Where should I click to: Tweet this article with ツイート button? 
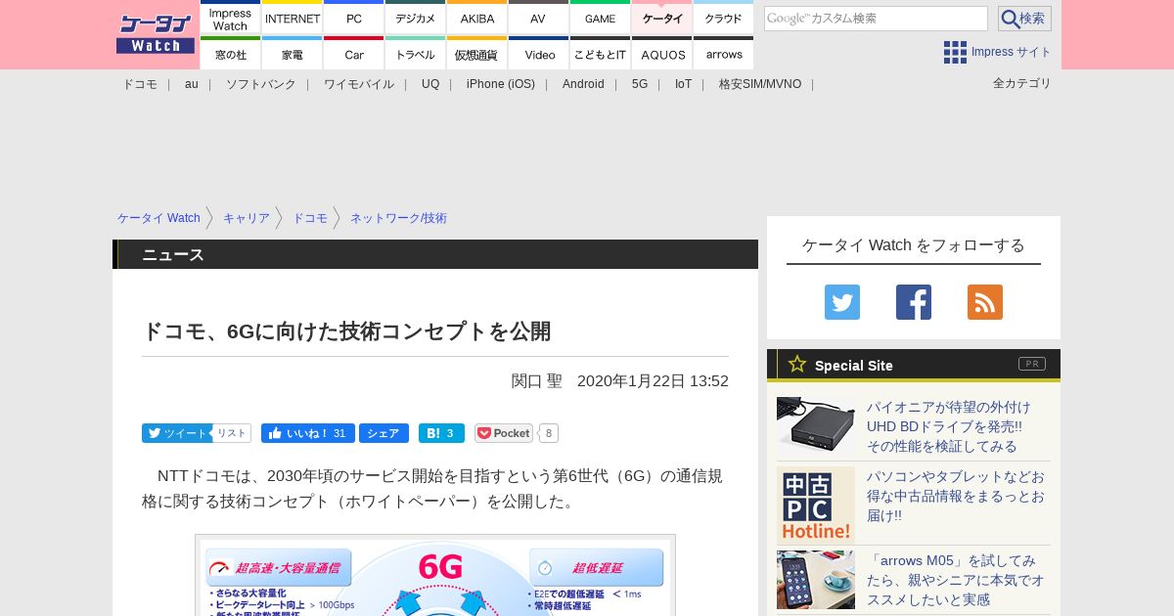tap(176, 433)
